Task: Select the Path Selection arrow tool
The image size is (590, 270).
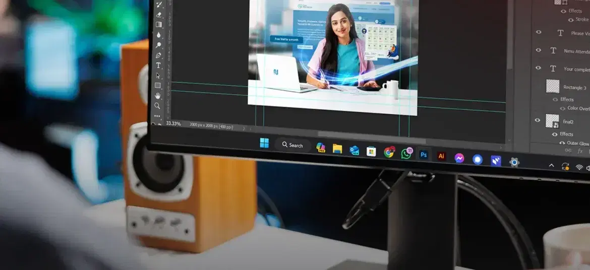Action: pos(158,76)
